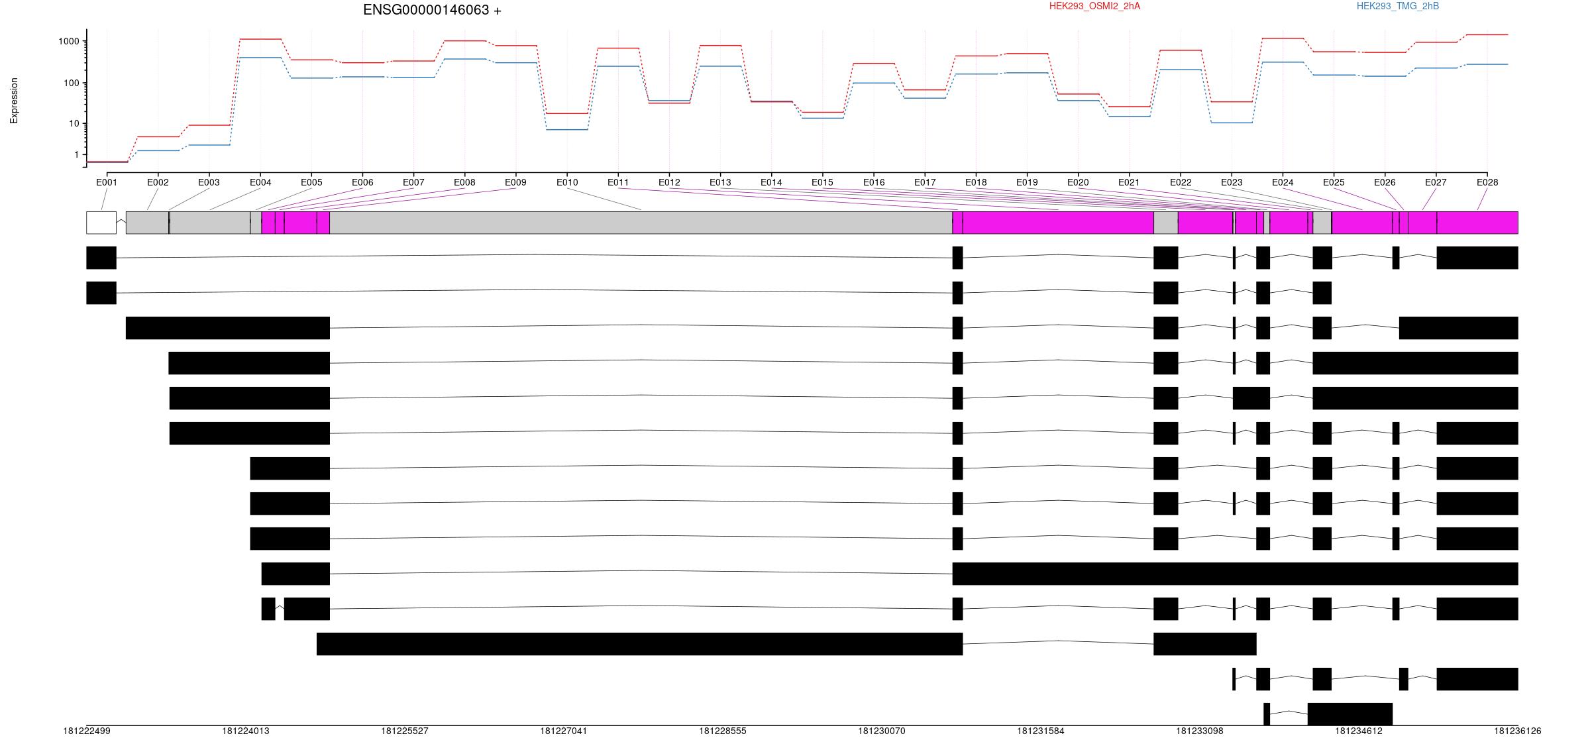
Task: Click exon label E003
Action: coord(209,182)
